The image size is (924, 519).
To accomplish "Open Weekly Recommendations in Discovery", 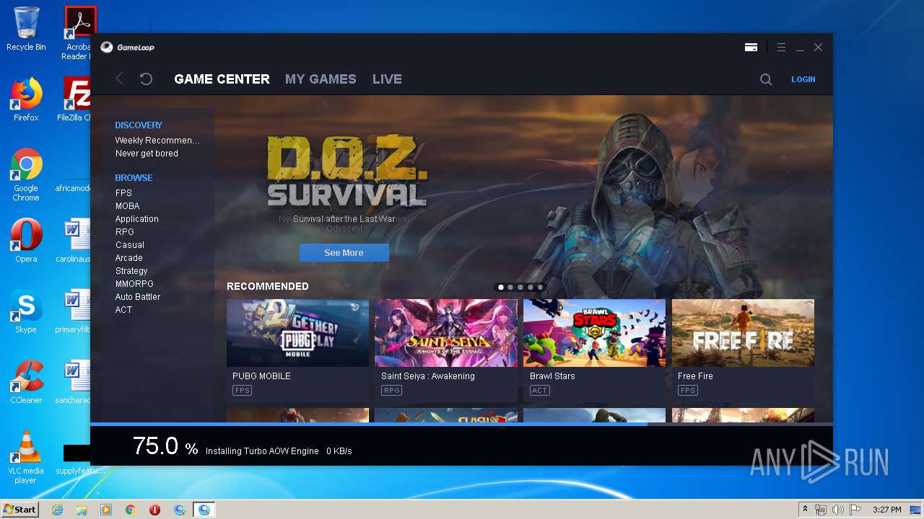I will click(157, 141).
